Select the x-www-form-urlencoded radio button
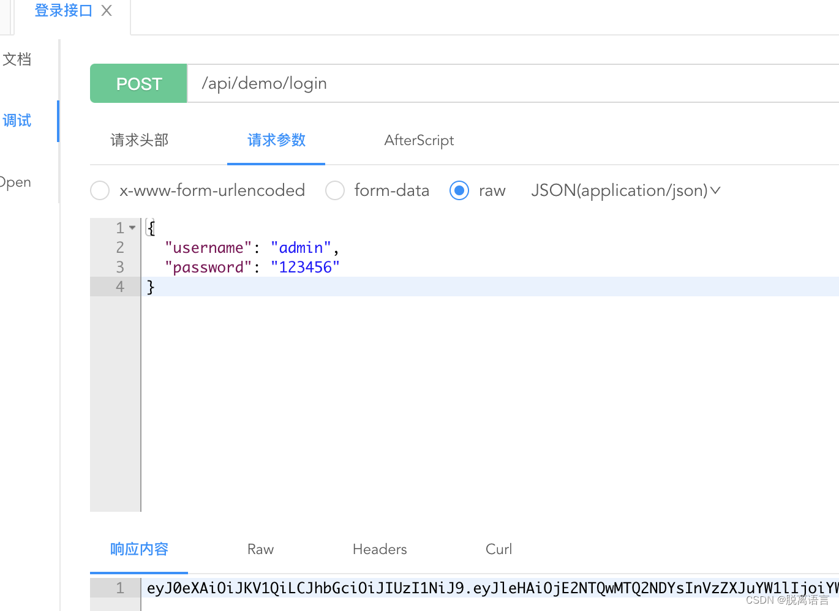 pos(99,190)
